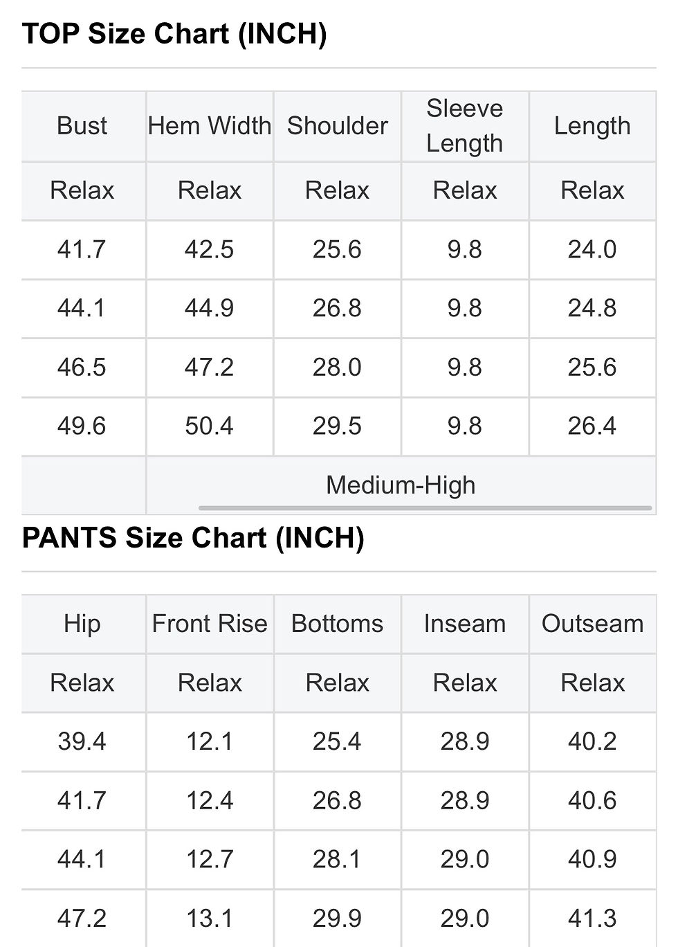Click the TOP Size Chart (INCH) heading
Screen dimensions: 678x947
(174, 34)
